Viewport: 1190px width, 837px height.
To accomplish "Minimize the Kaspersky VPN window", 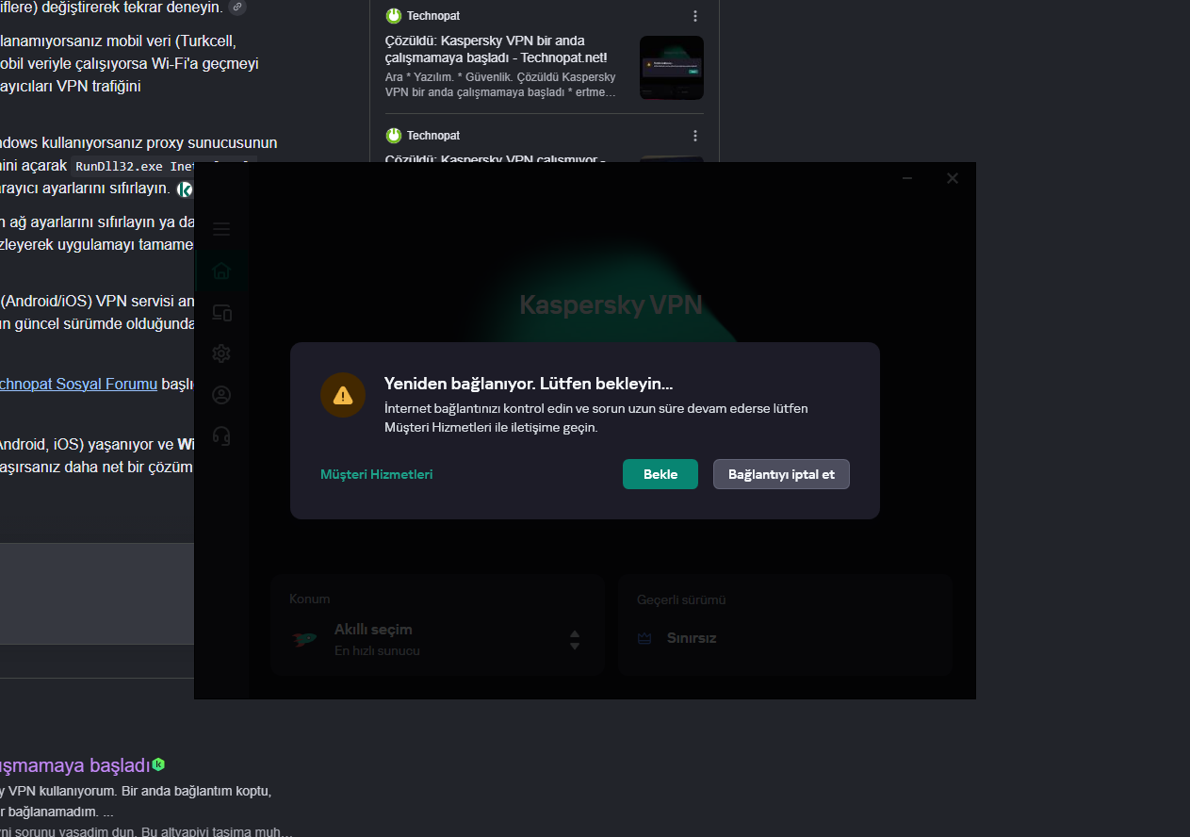I will (907, 178).
